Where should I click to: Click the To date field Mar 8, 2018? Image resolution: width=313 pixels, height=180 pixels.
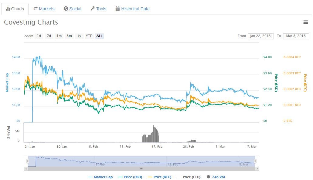point(296,36)
